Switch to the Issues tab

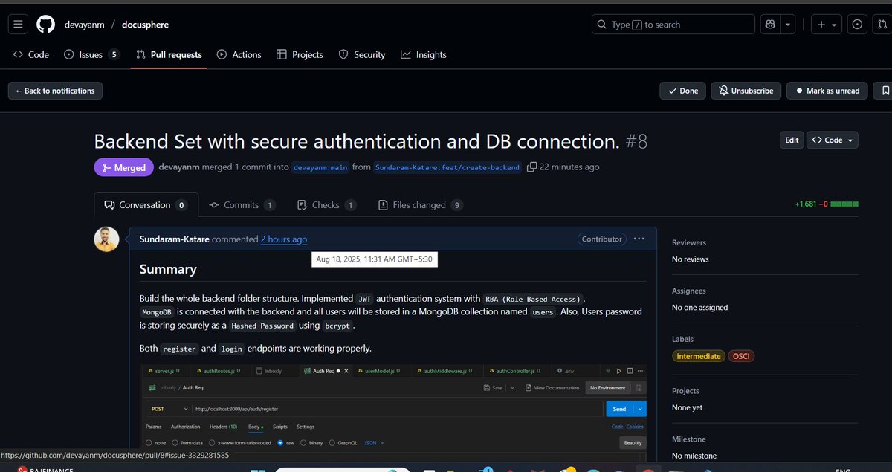[x=91, y=54]
